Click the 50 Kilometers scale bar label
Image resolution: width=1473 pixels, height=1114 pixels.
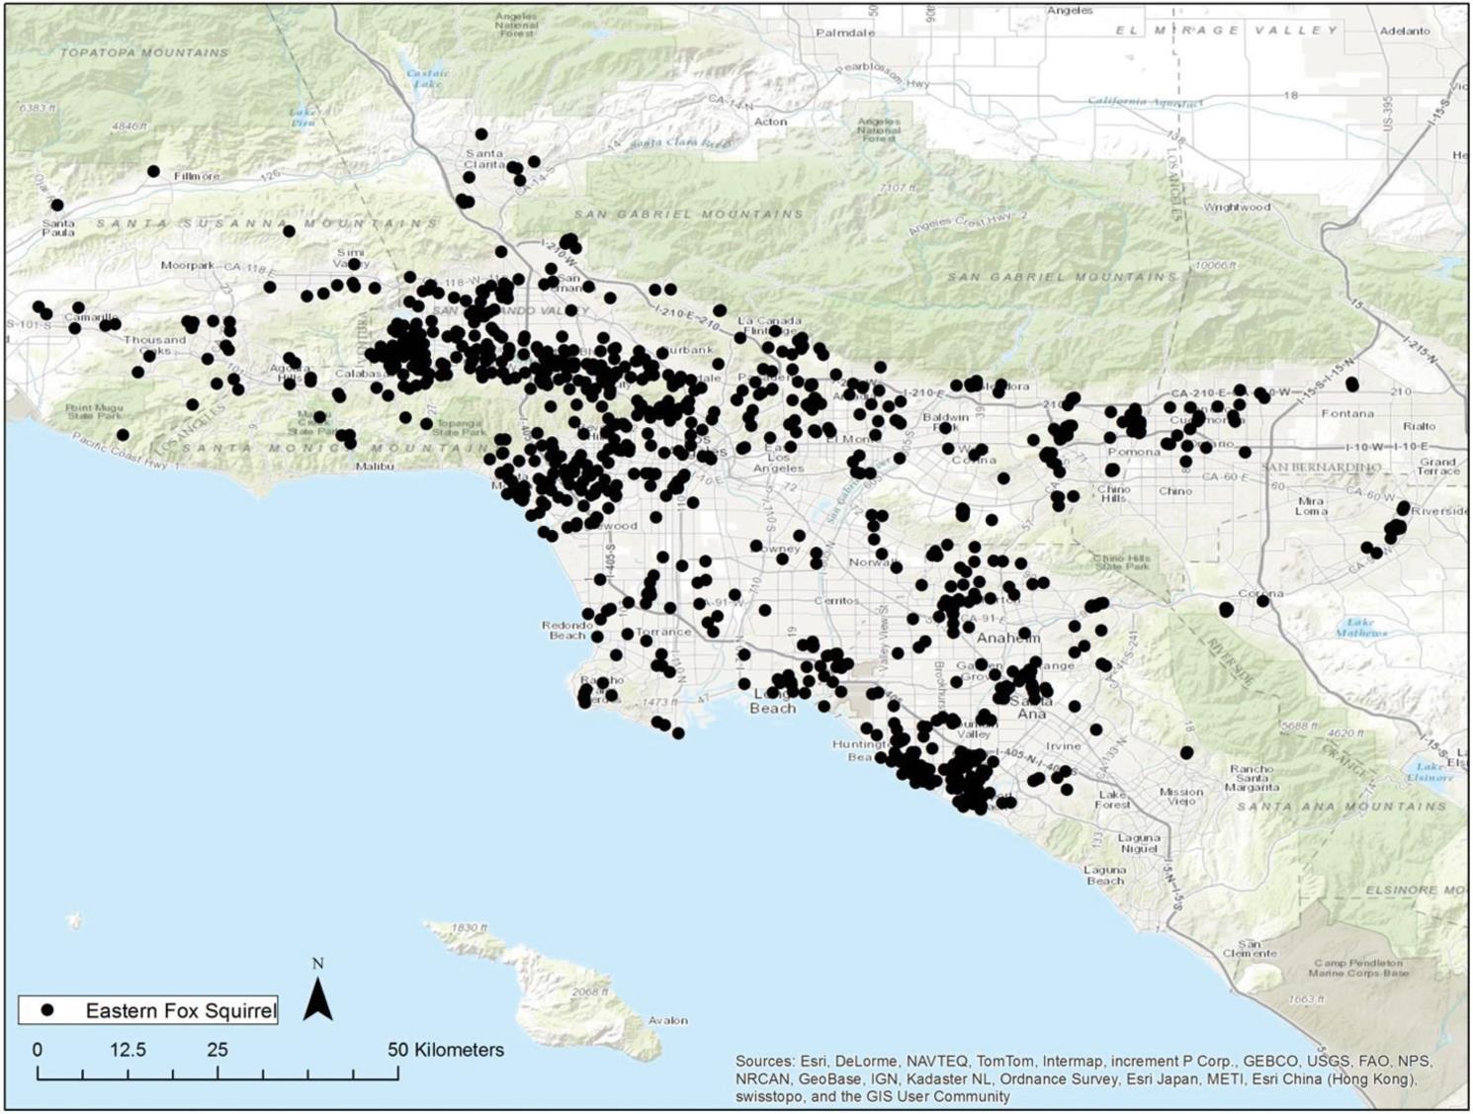(x=446, y=1050)
